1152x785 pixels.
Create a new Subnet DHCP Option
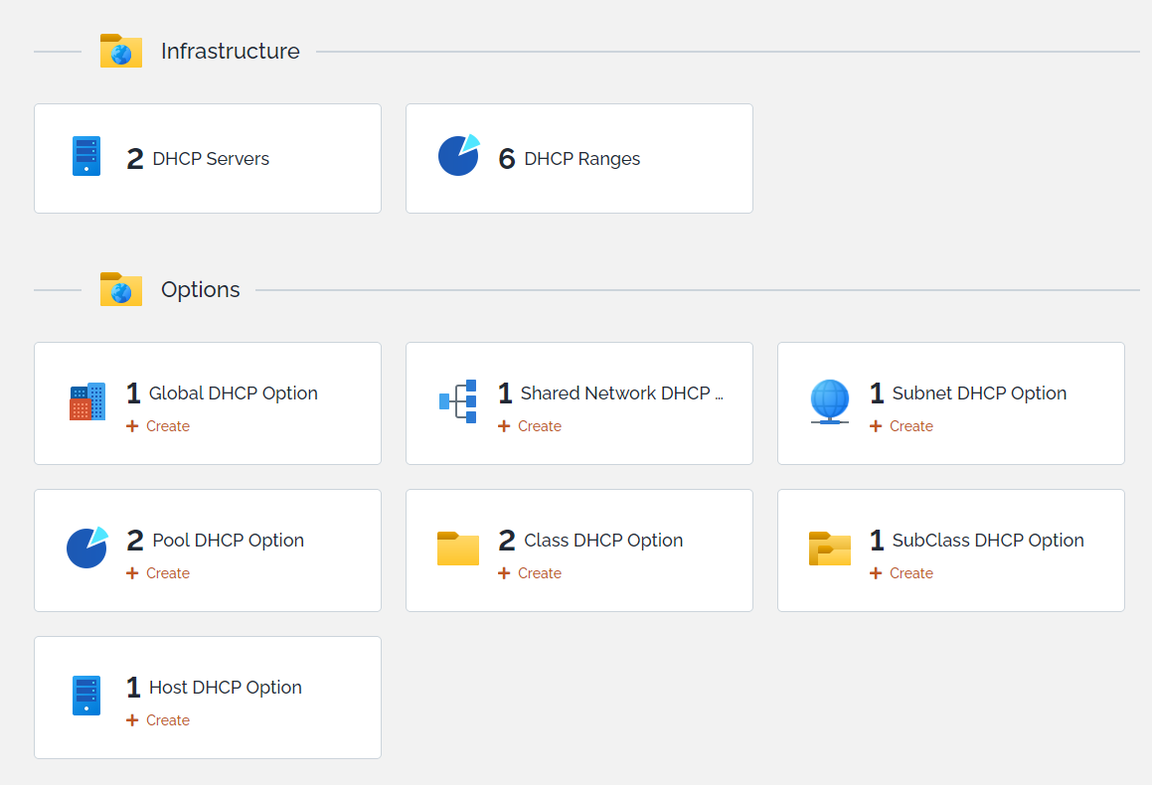pos(903,426)
